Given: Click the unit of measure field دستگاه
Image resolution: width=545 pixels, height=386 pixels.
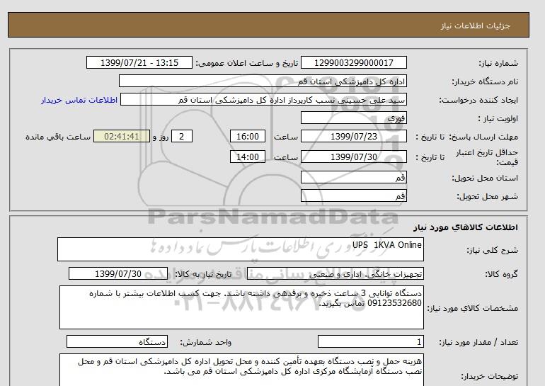Looking at the screenshot, I should tap(117, 342).
